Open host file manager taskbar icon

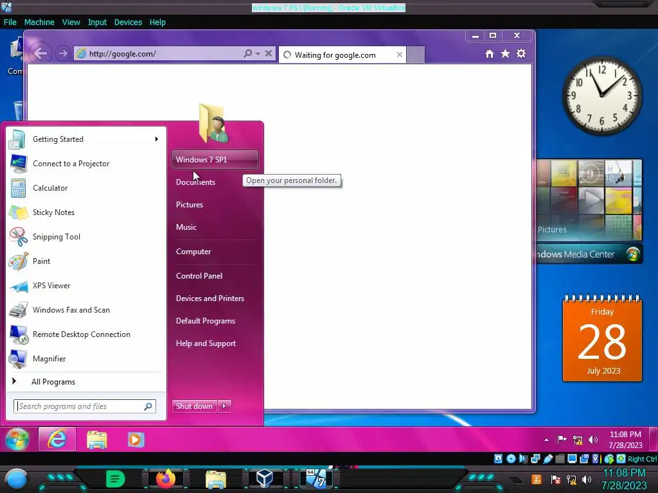[x=215, y=479]
